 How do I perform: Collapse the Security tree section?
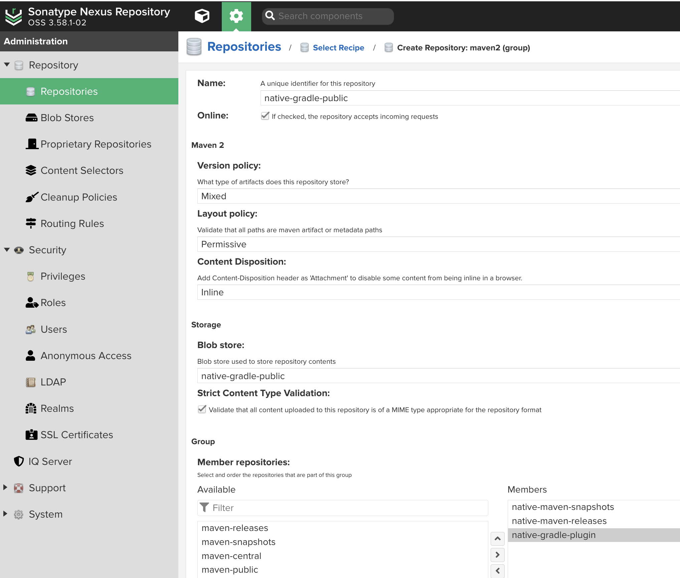[x=7, y=250]
